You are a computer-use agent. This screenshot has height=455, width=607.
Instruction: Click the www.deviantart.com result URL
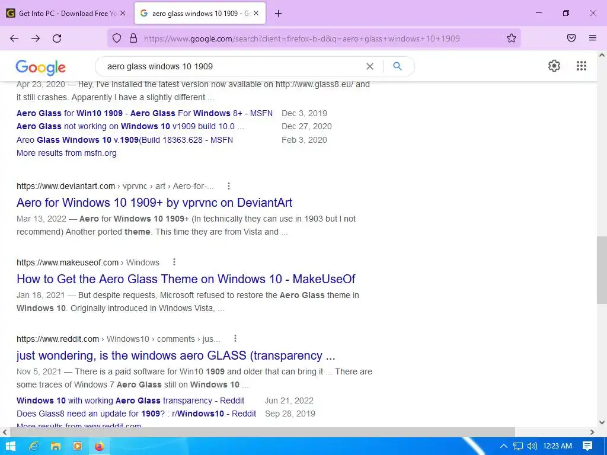click(66, 186)
